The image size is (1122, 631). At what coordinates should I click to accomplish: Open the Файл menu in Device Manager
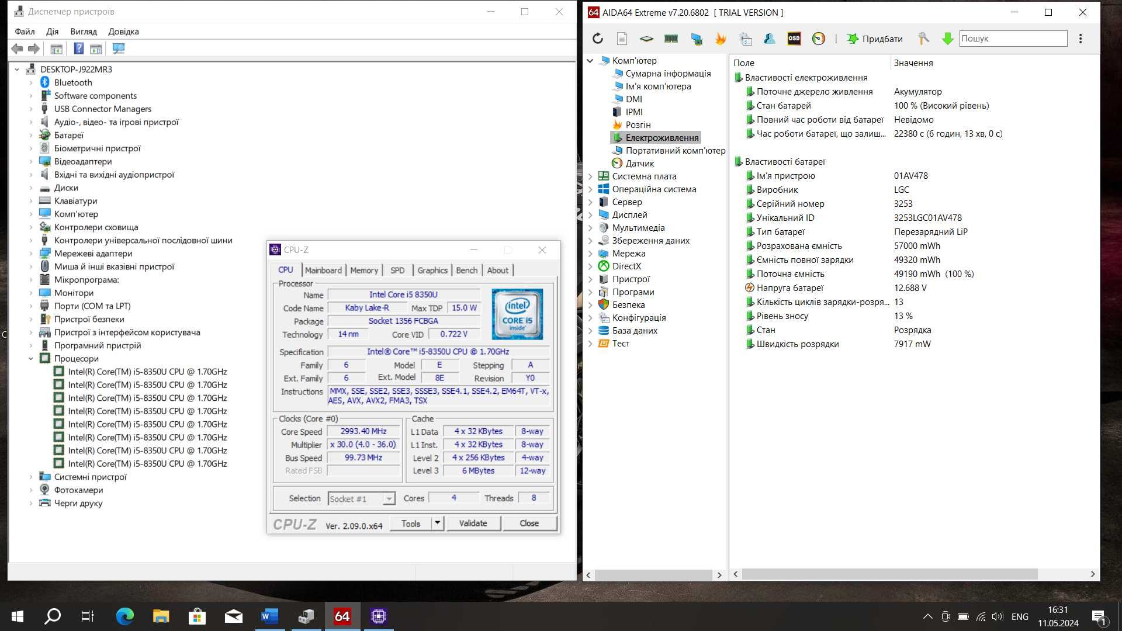point(25,32)
